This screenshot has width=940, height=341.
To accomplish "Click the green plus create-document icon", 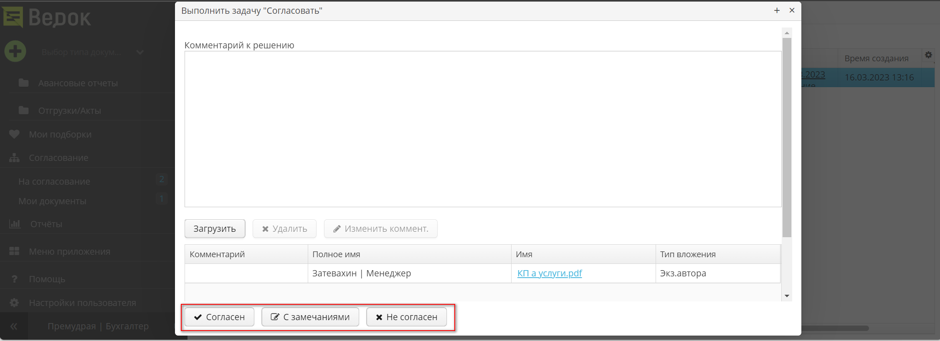I will coord(15,52).
